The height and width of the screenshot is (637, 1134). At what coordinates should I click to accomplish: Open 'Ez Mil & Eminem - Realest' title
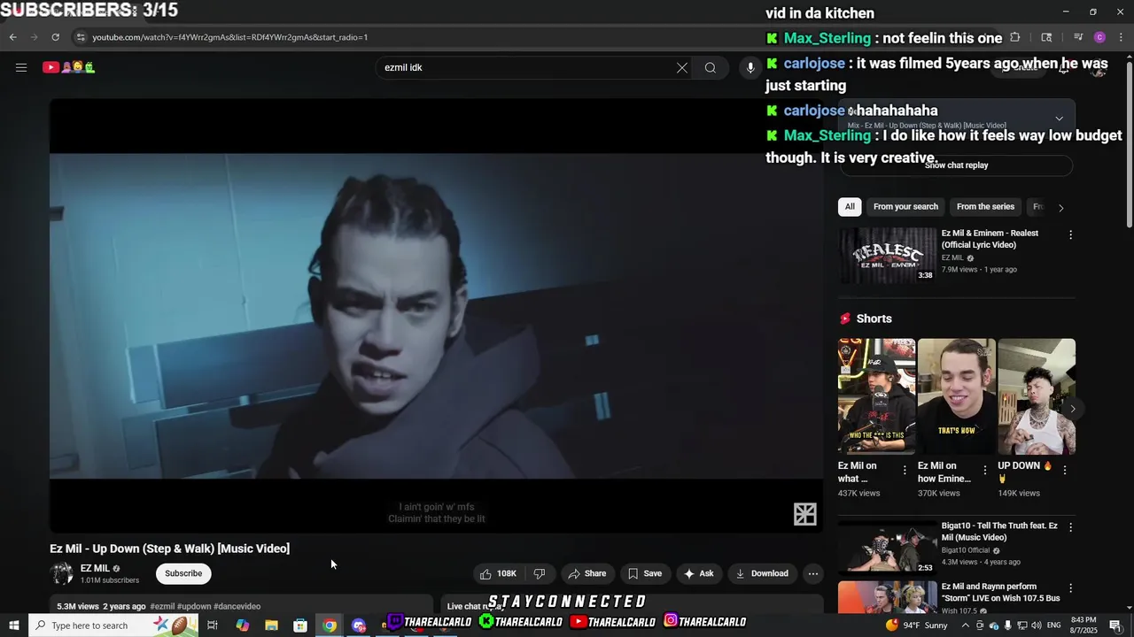990,239
